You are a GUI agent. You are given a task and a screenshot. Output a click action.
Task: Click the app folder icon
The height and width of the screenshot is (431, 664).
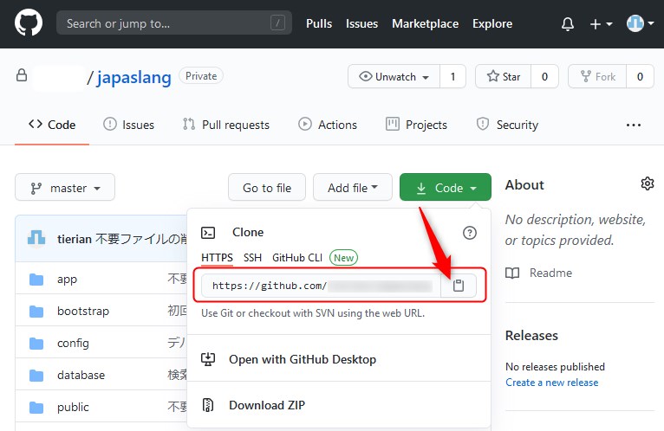(36, 280)
